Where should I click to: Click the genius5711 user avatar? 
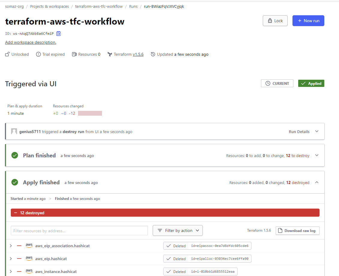tap(14, 131)
